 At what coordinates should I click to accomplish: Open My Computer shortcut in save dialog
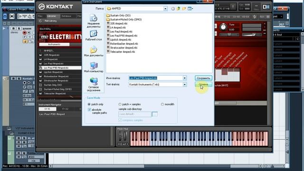coord(94,67)
